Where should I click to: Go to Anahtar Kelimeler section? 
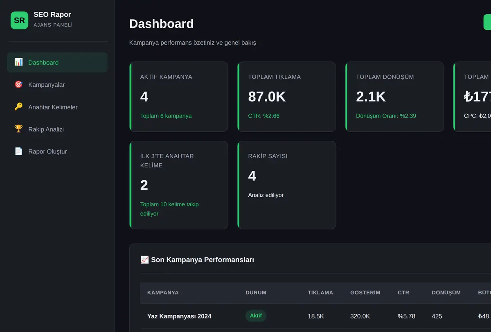(x=57, y=107)
